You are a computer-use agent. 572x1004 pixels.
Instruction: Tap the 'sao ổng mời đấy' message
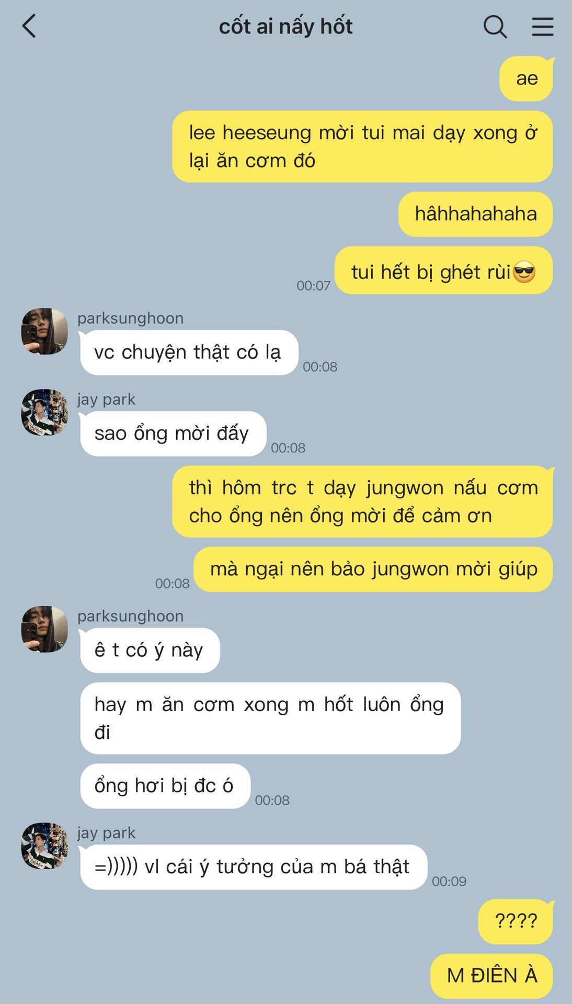[173, 433]
